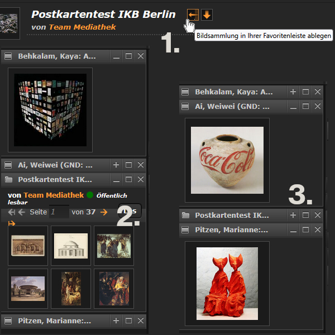Close the expanded Ai, Weiwei panel
This screenshot has height=335, width=335.
[x=318, y=107]
